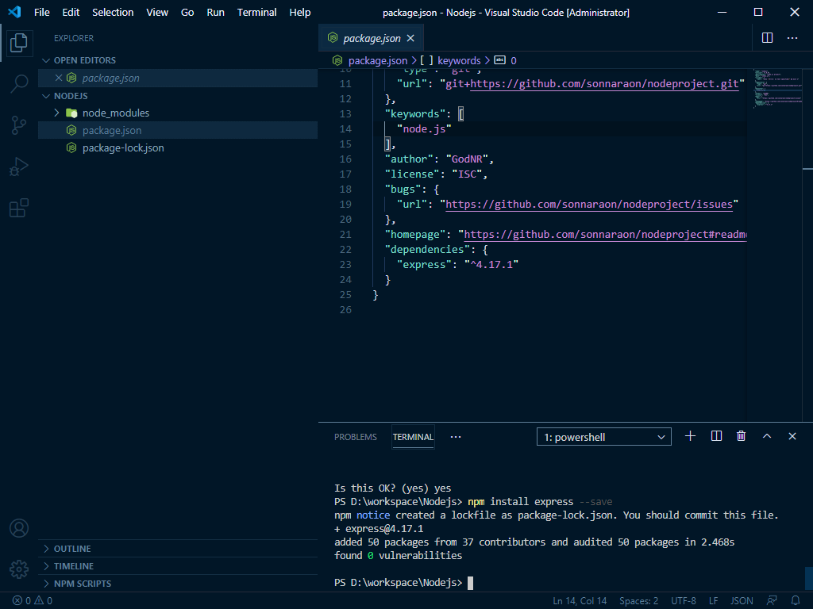Click the node_modules folder icon

coord(71,113)
